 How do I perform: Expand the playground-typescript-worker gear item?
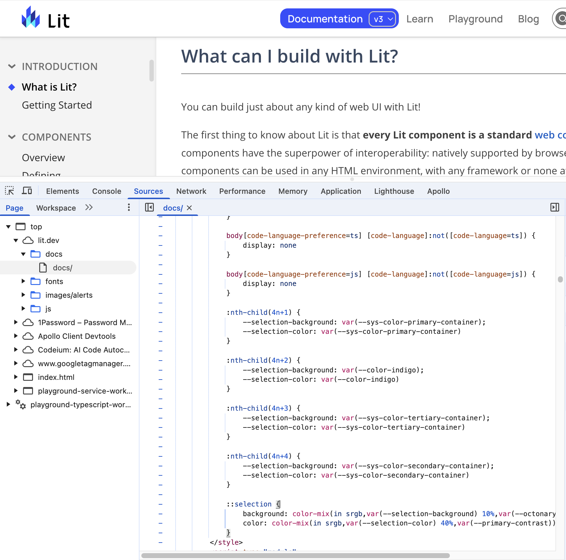pyautogui.click(x=8, y=404)
